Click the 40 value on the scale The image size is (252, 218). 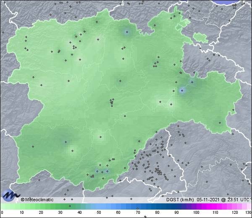coord(79,213)
